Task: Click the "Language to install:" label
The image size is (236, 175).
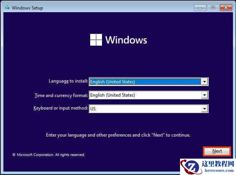Action: point(68,81)
